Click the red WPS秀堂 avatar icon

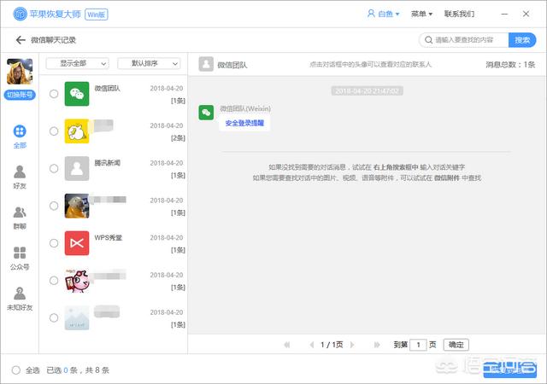click(77, 242)
